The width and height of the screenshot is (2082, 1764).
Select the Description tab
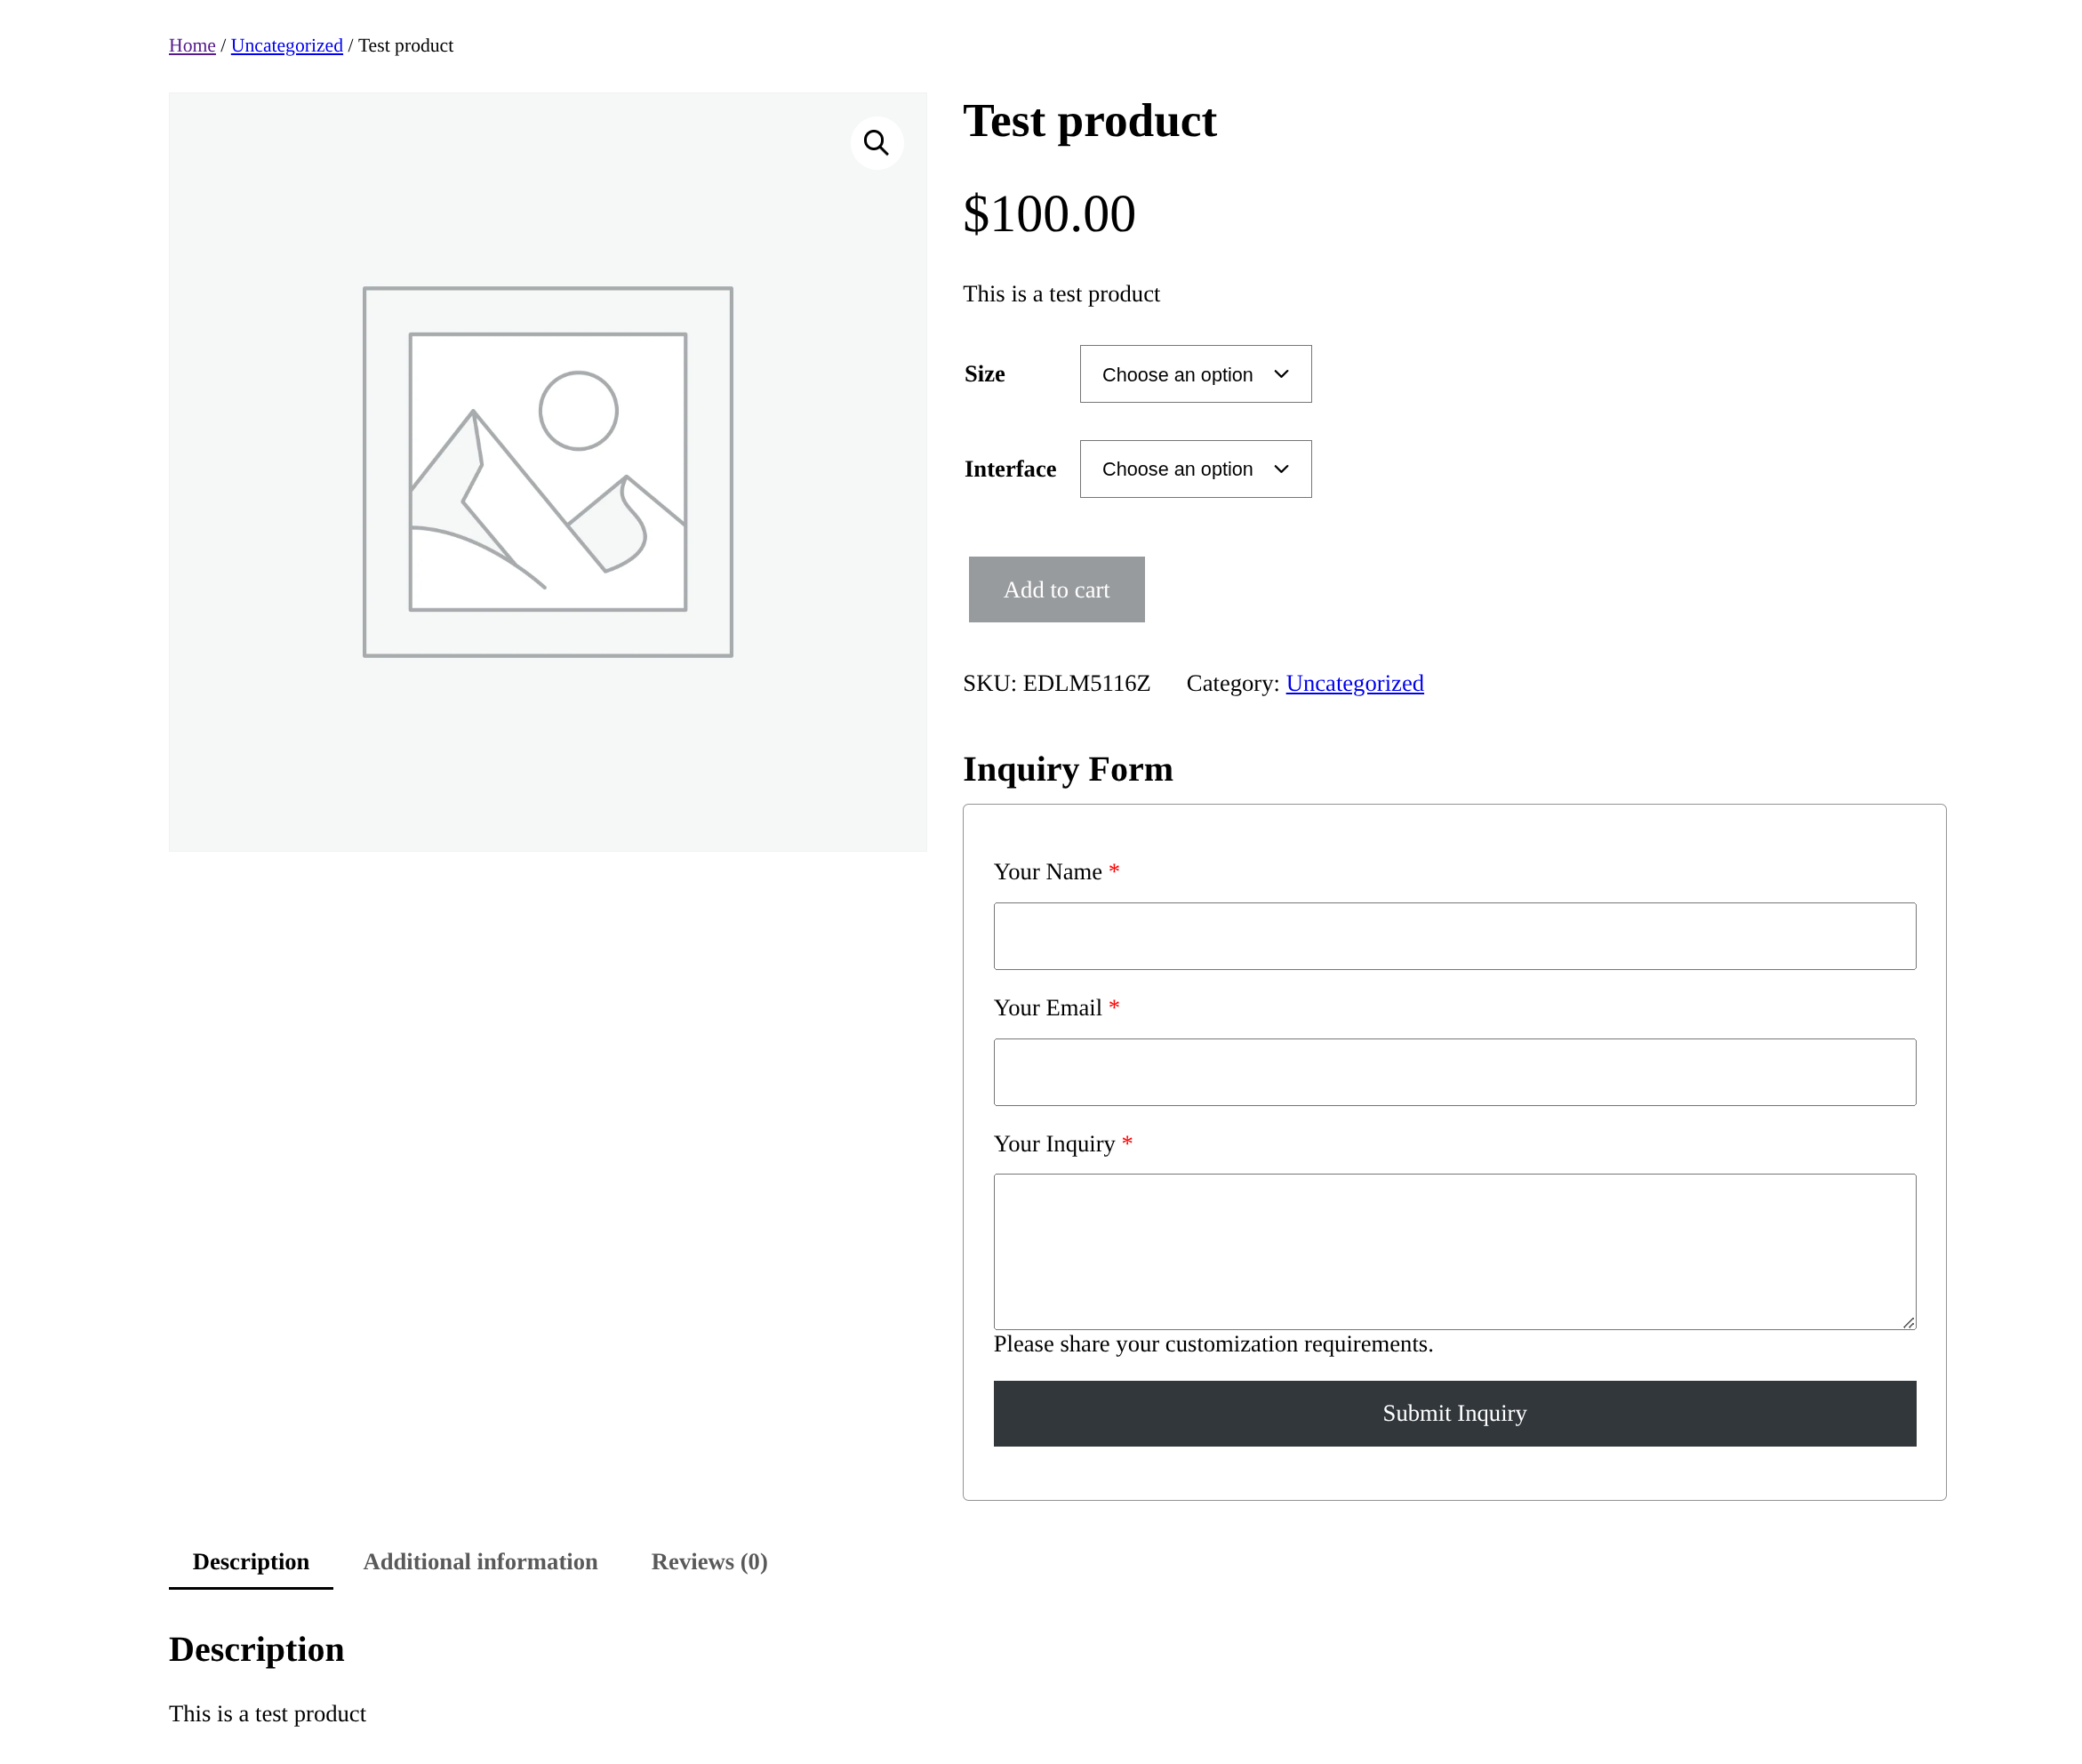(x=250, y=1561)
